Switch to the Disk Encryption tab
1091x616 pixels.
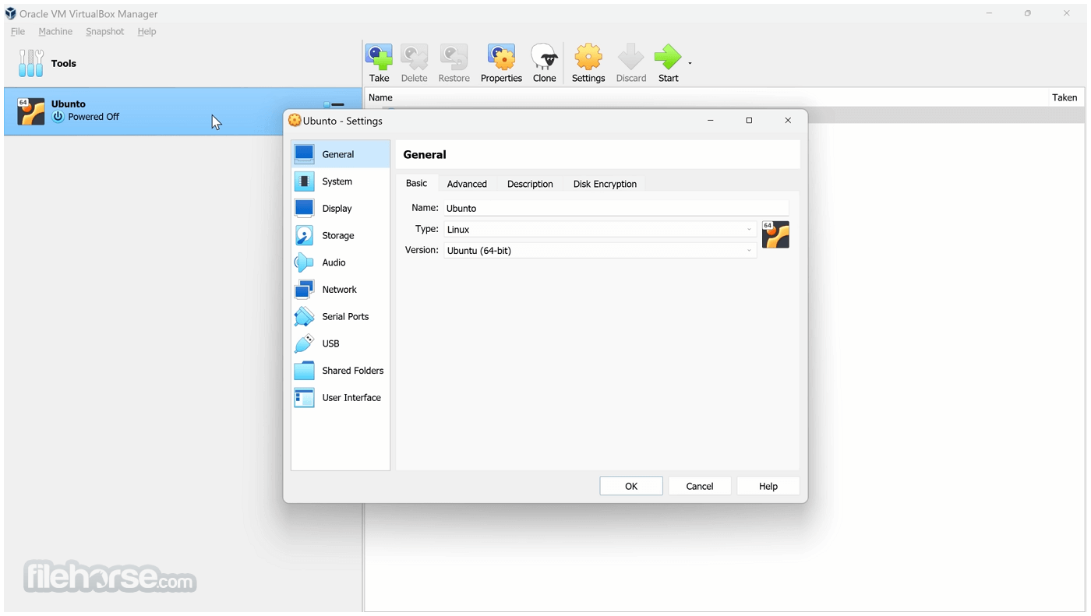(605, 184)
